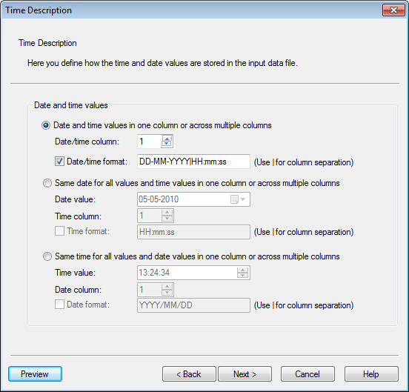409x392 pixels.
Task: Click the down arrow of Date column spinner
Action: click(167, 293)
